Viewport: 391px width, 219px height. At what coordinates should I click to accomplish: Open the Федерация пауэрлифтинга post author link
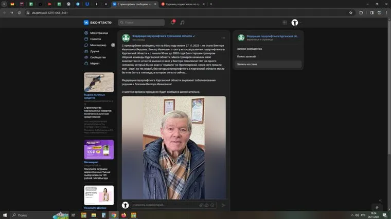(162, 36)
